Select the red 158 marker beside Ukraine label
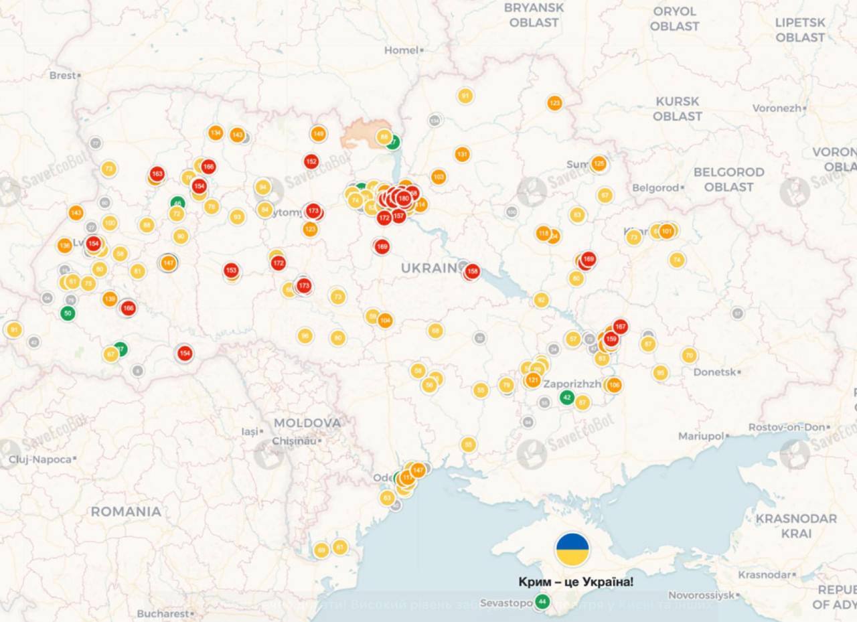The image size is (857, 622). pyautogui.click(x=473, y=271)
